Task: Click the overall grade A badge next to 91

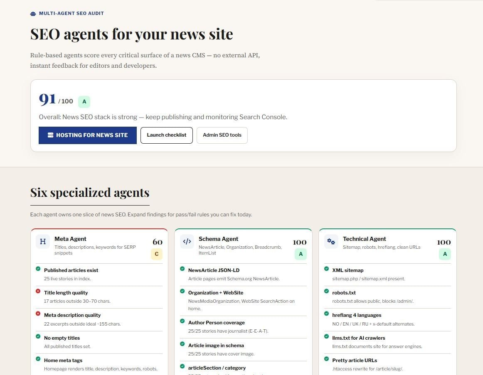Action: coord(84,101)
